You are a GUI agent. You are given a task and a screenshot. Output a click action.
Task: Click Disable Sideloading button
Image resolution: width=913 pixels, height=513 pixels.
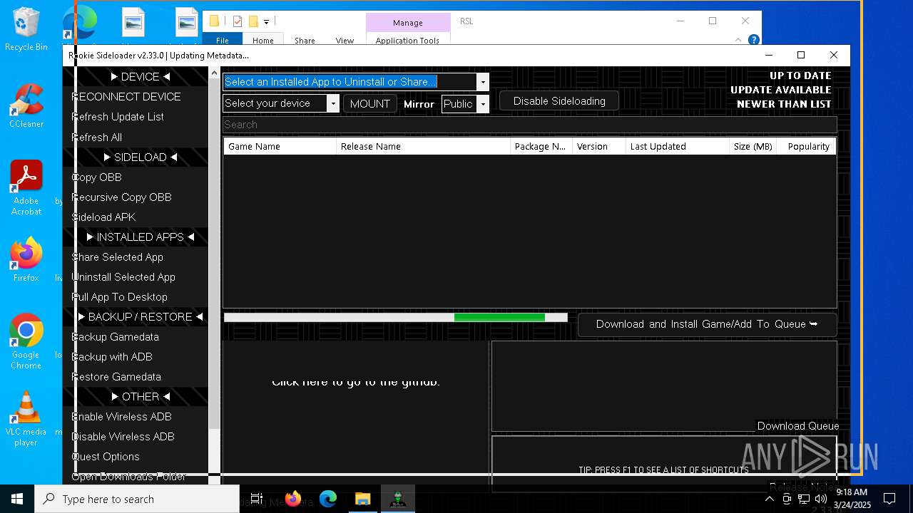tap(559, 101)
